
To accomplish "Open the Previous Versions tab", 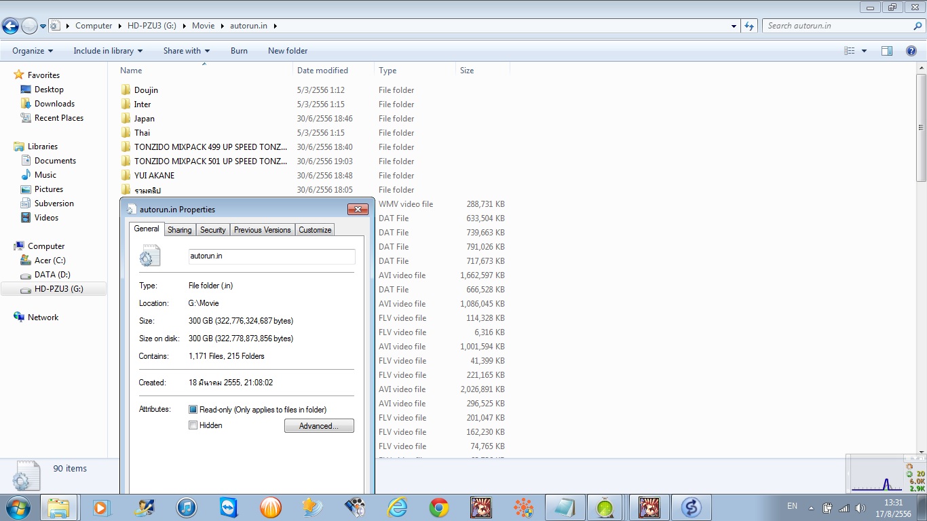I will point(263,230).
